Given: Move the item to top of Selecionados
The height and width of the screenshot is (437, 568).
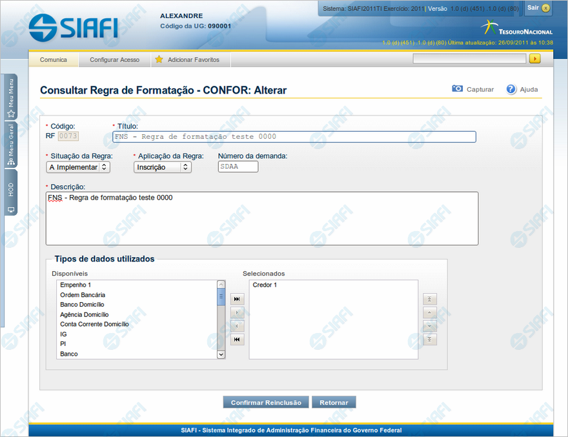Looking at the screenshot, I should click(430, 299).
